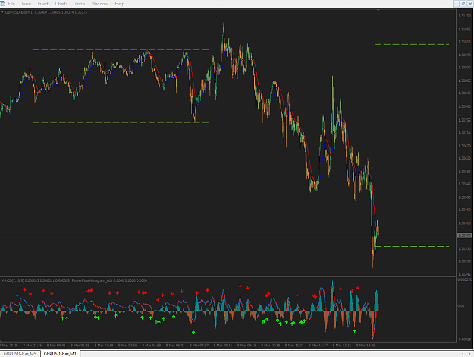Click the 8 Mar 14:35 time axis label
This screenshot has width=474, height=357.
pos(366,345)
